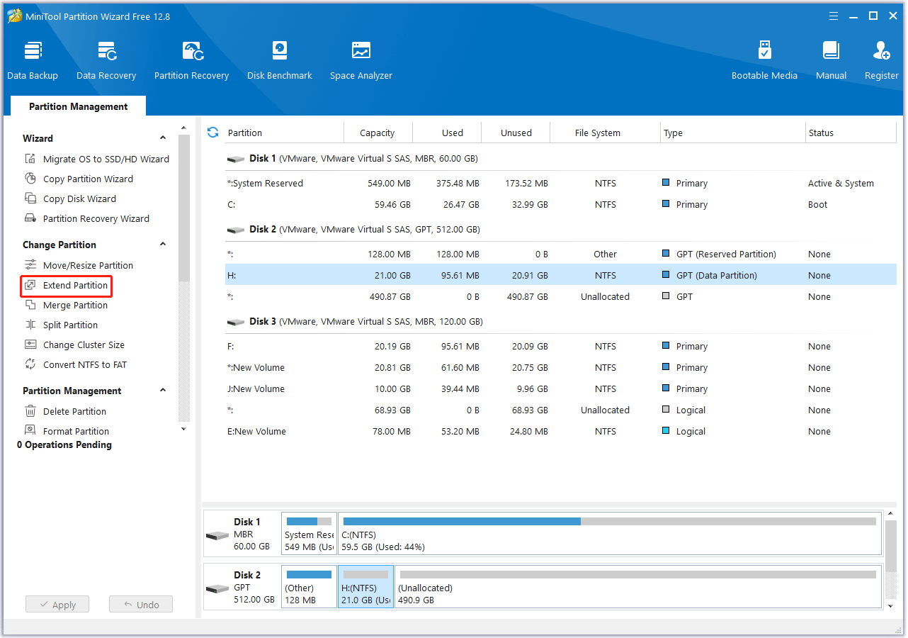Select Extend Partition in the sidebar

pos(75,286)
